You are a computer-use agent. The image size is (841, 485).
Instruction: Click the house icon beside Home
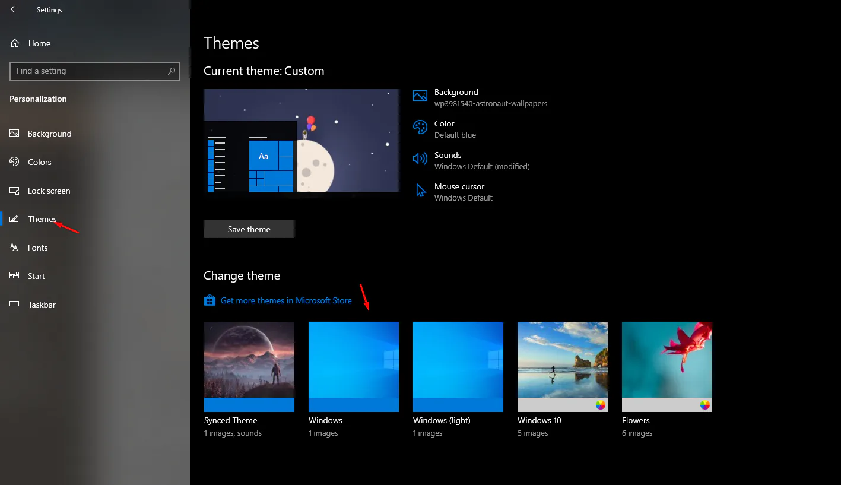click(x=15, y=43)
